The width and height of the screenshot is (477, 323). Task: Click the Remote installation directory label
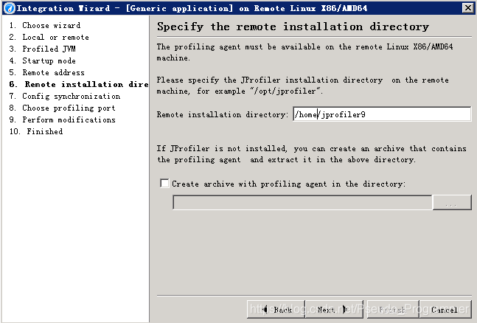222,114
